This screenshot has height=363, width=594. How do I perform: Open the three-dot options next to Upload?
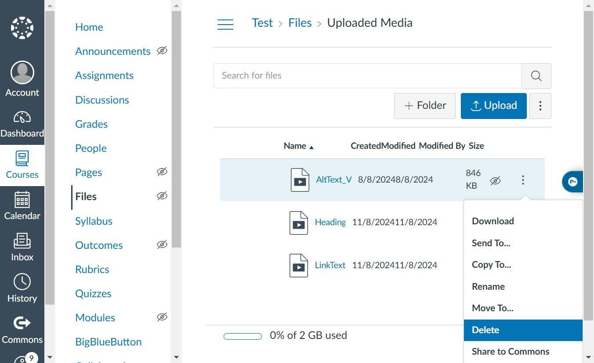[540, 106]
